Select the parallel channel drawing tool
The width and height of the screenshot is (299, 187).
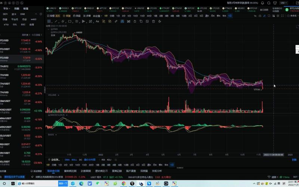click(x=63, y=21)
